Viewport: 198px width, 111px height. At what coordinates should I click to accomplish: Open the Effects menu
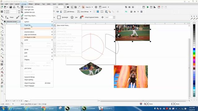pos(31,4)
